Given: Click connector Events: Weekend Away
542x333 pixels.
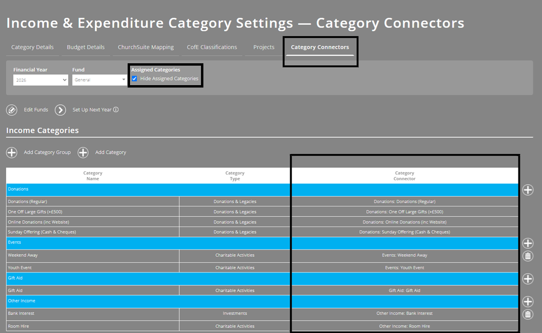Looking at the screenshot, I should pyautogui.click(x=404, y=255).
